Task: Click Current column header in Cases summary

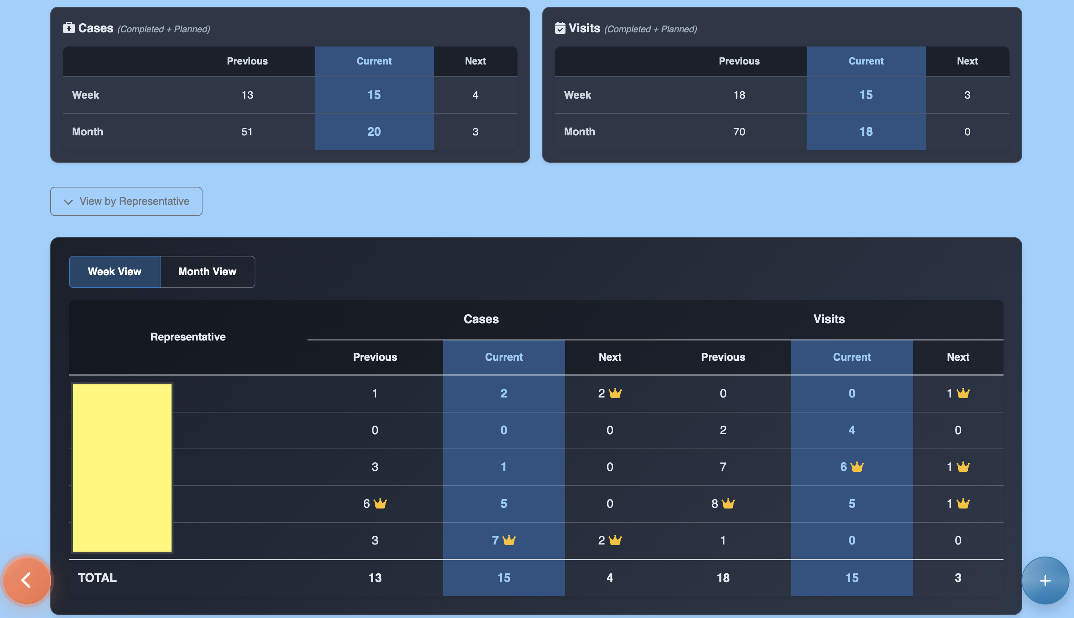Action: click(x=374, y=61)
